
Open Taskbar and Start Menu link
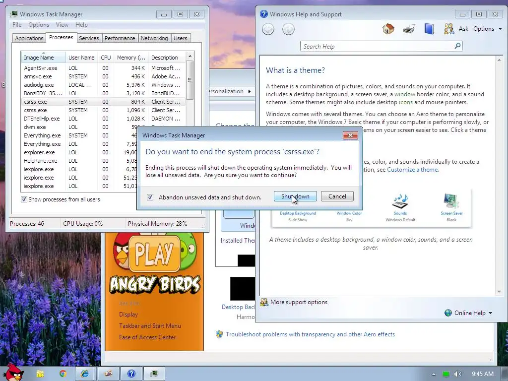[150, 326]
